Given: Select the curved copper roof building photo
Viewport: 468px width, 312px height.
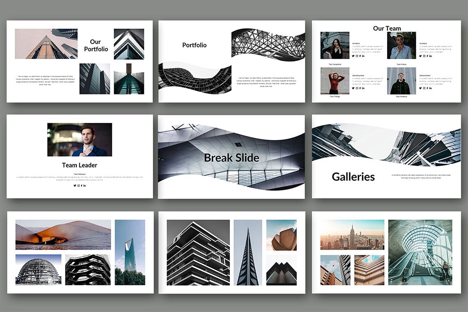Looking at the screenshot, I should coord(63,234).
